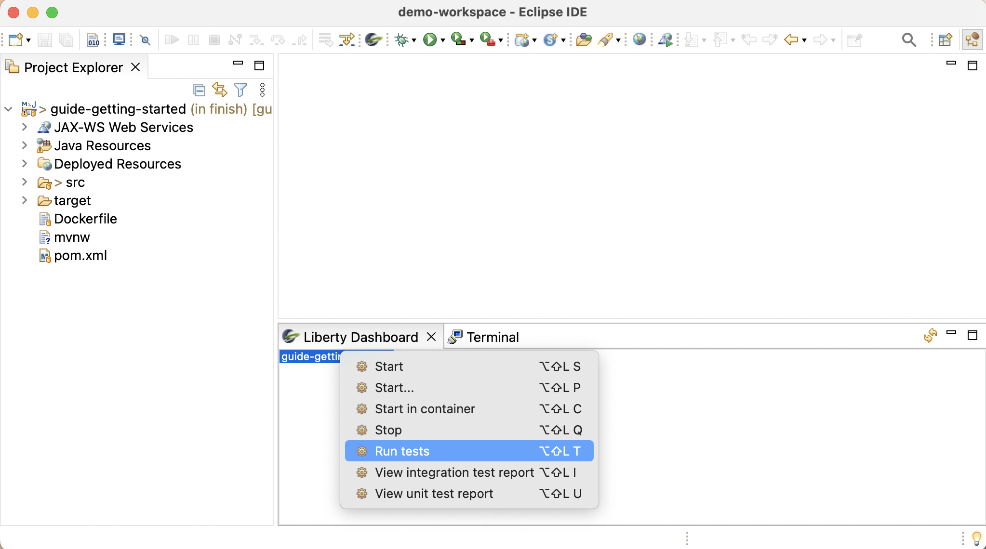Click the Filter icon in Project Explorer
The height and width of the screenshot is (549, 986).
pos(240,90)
